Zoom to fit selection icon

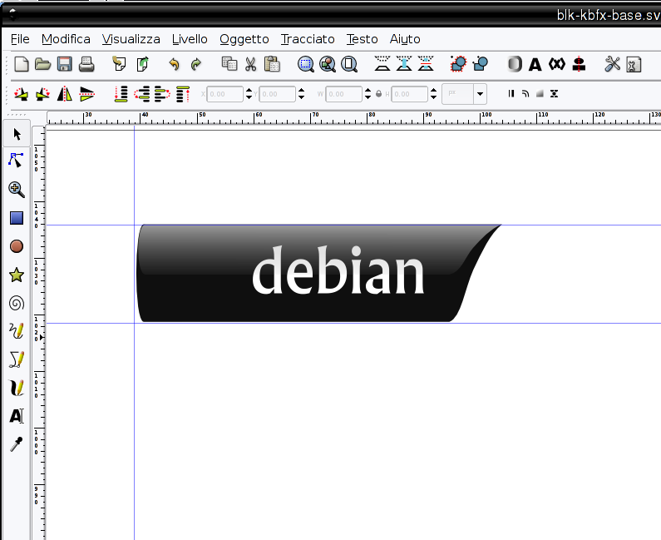(306, 64)
